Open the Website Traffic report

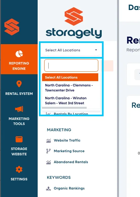[x=67, y=140]
